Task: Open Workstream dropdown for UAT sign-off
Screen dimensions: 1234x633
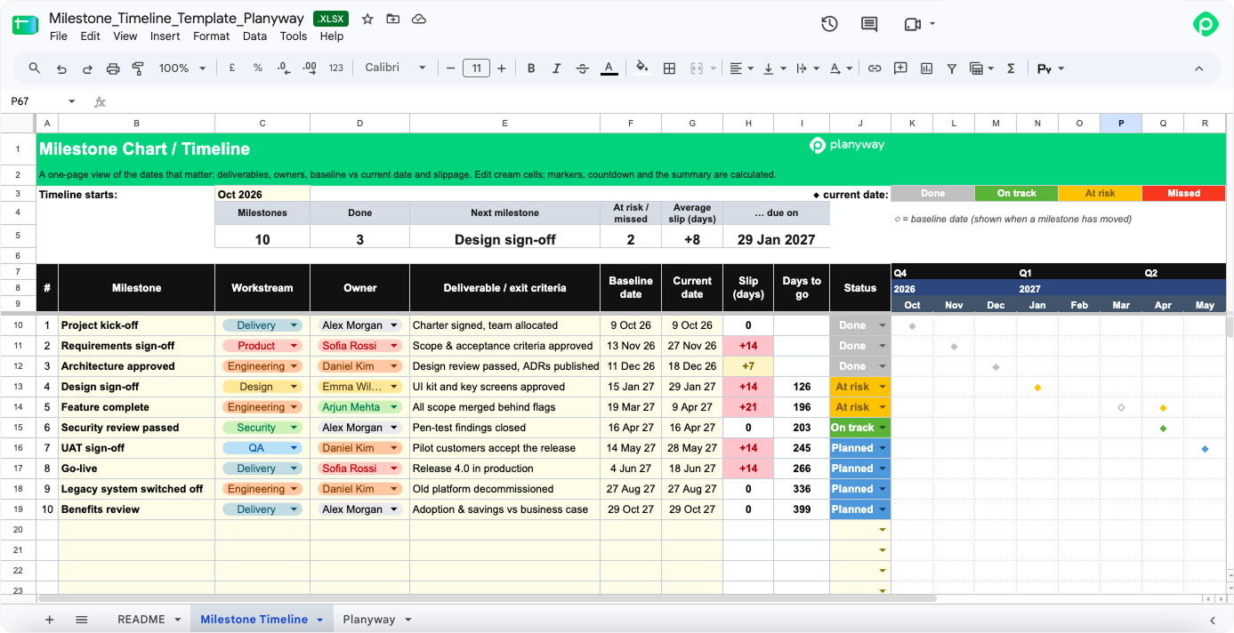Action: (x=294, y=448)
